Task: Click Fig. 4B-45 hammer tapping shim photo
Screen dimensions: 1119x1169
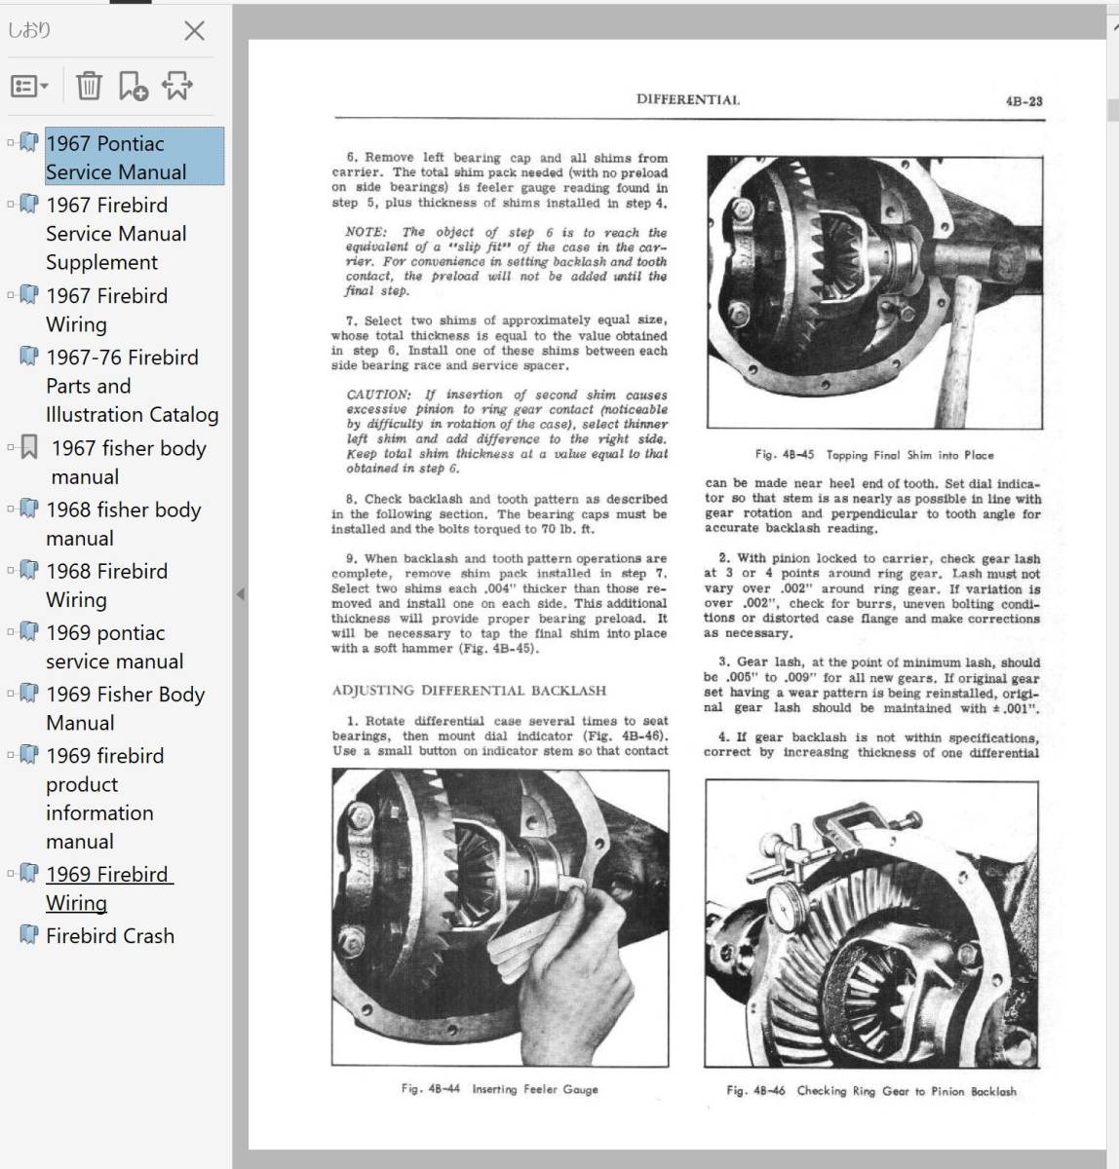Action: tap(874, 292)
